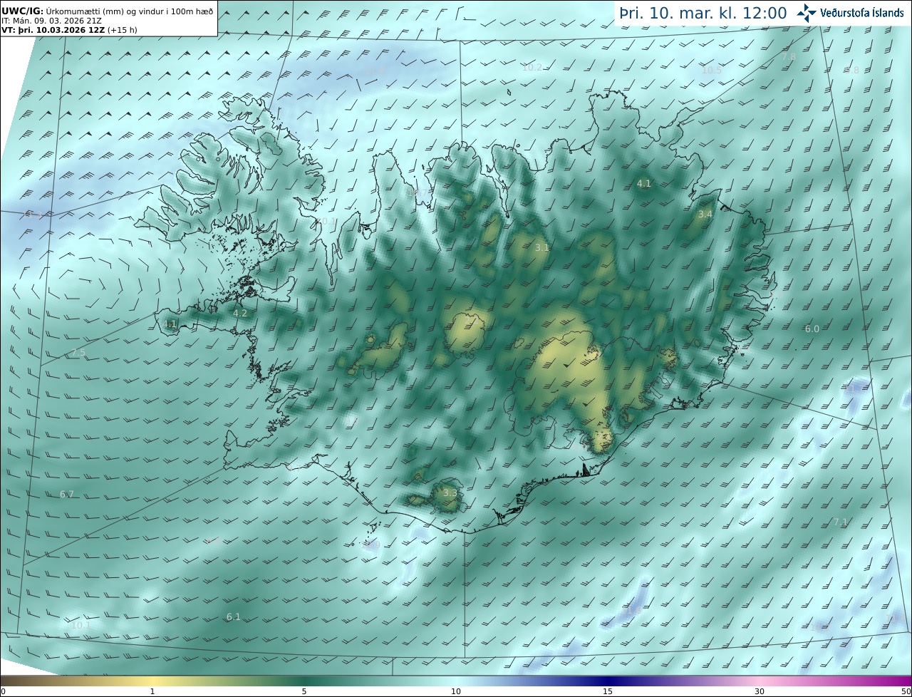
Task: Click the 10.5 value on the map
Action: point(712,70)
